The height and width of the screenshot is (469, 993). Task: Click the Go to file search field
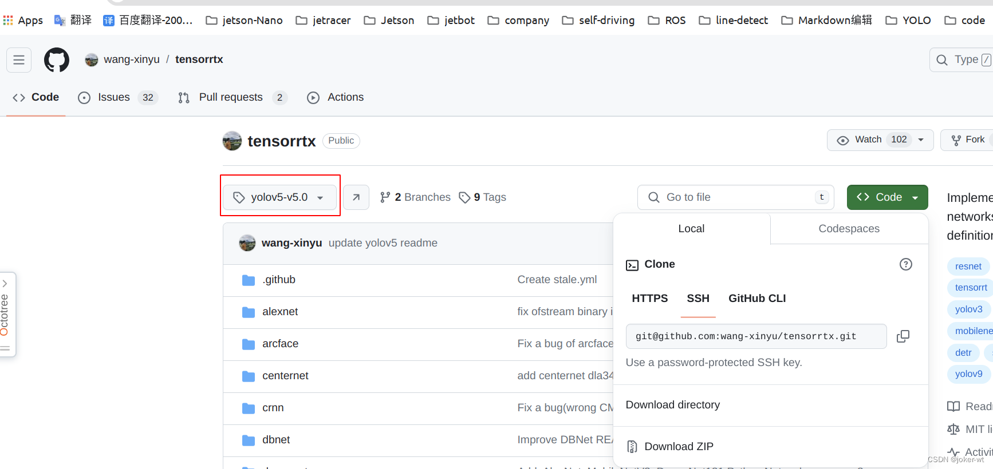[735, 197]
